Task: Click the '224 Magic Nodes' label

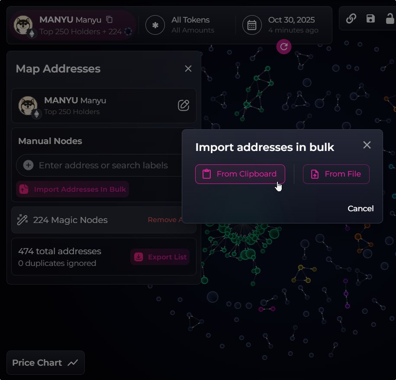Action: (70, 220)
